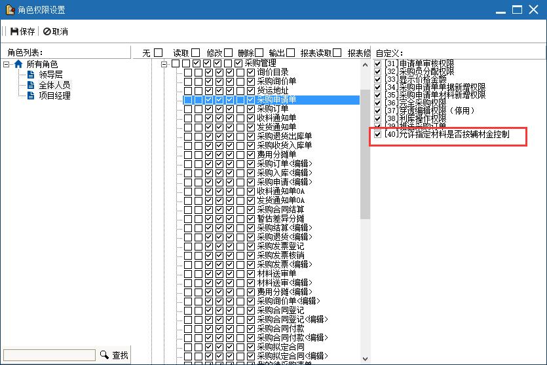This screenshot has width=547, height=365.
Task: Select the 采购申请单 row
Action: coord(276,100)
